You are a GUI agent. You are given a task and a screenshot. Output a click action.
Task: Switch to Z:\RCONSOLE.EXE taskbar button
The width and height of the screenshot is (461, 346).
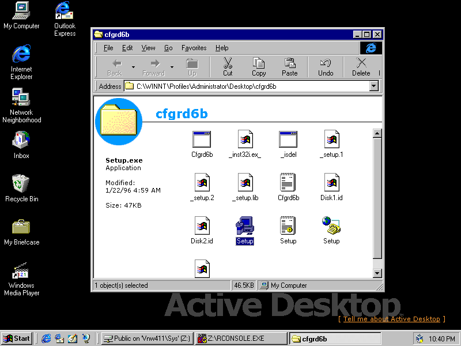[x=241, y=339]
